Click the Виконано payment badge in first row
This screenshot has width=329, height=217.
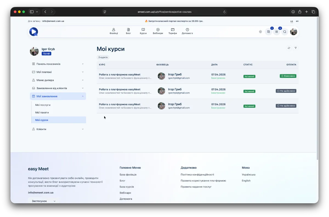pos(288,76)
